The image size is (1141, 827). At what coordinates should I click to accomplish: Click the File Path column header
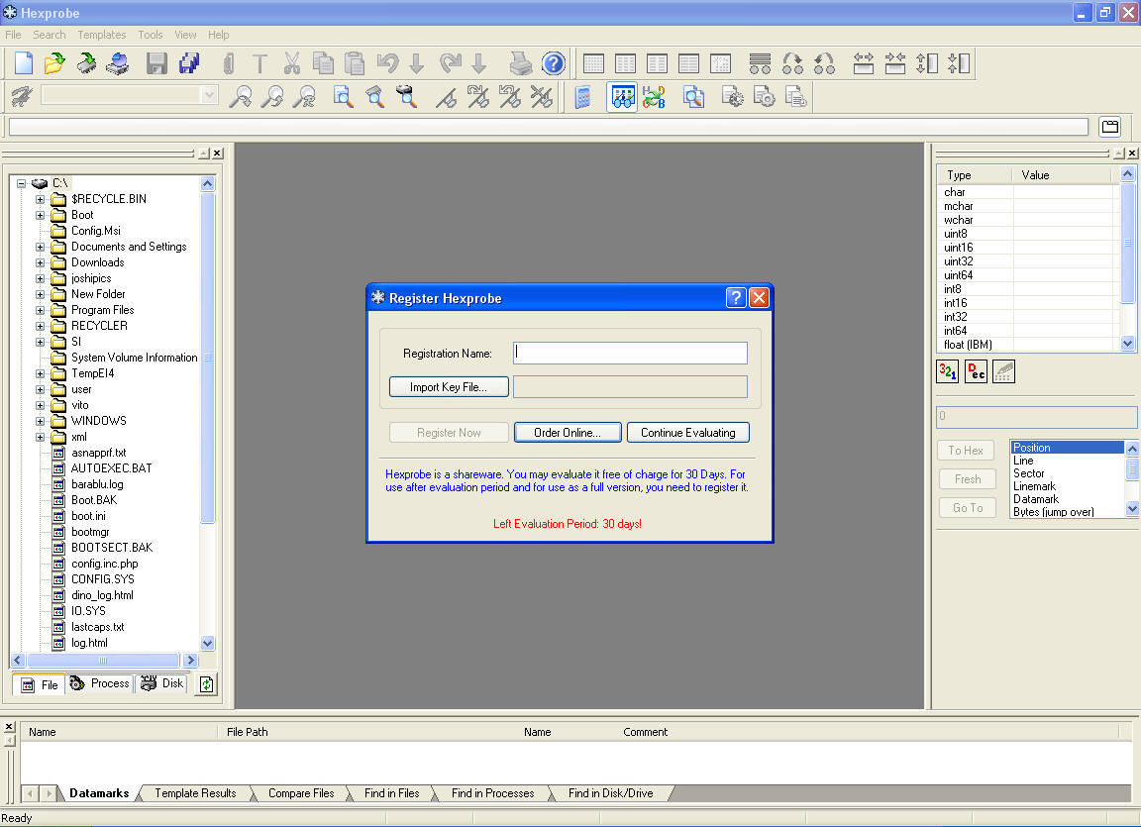(248, 733)
